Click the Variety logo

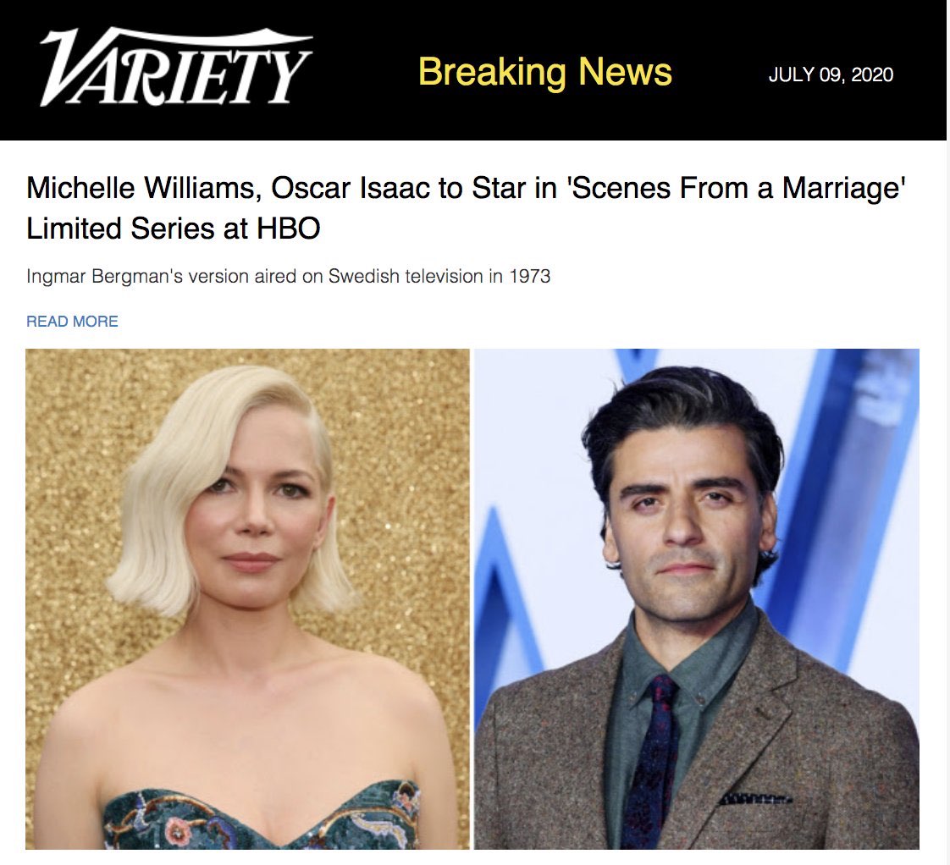coord(176,67)
